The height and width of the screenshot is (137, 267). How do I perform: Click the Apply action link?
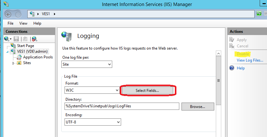[242, 40]
